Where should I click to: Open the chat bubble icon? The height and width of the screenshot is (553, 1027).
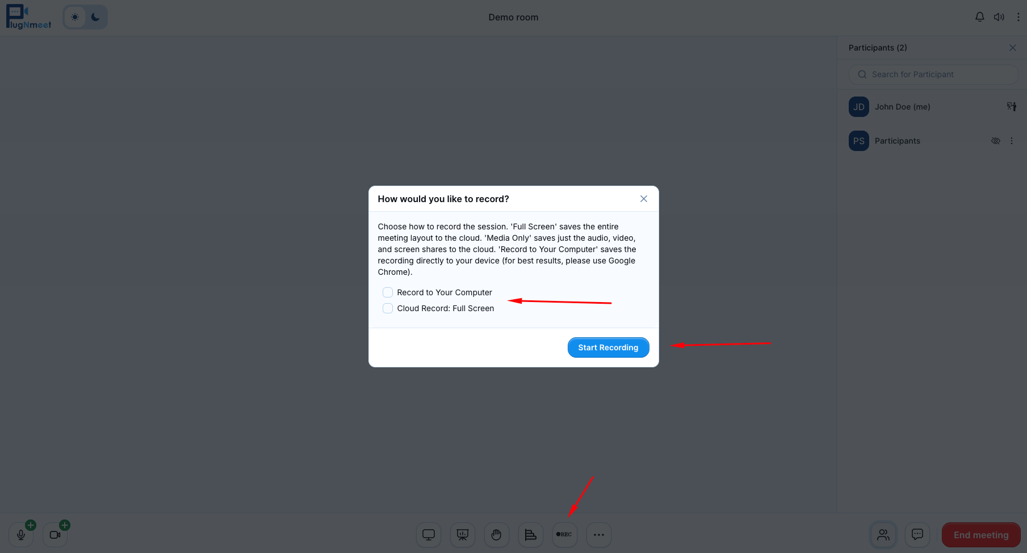coord(917,535)
